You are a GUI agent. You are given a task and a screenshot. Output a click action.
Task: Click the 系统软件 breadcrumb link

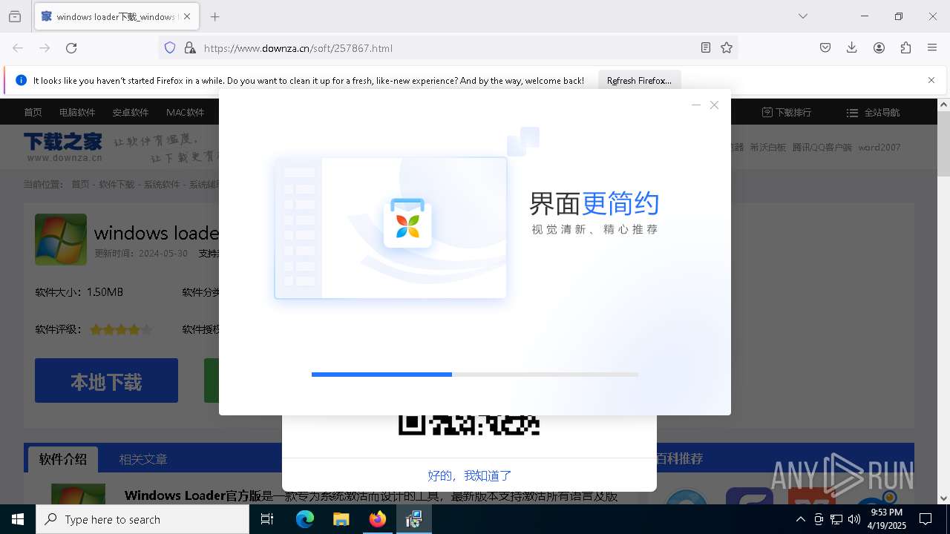click(x=162, y=185)
